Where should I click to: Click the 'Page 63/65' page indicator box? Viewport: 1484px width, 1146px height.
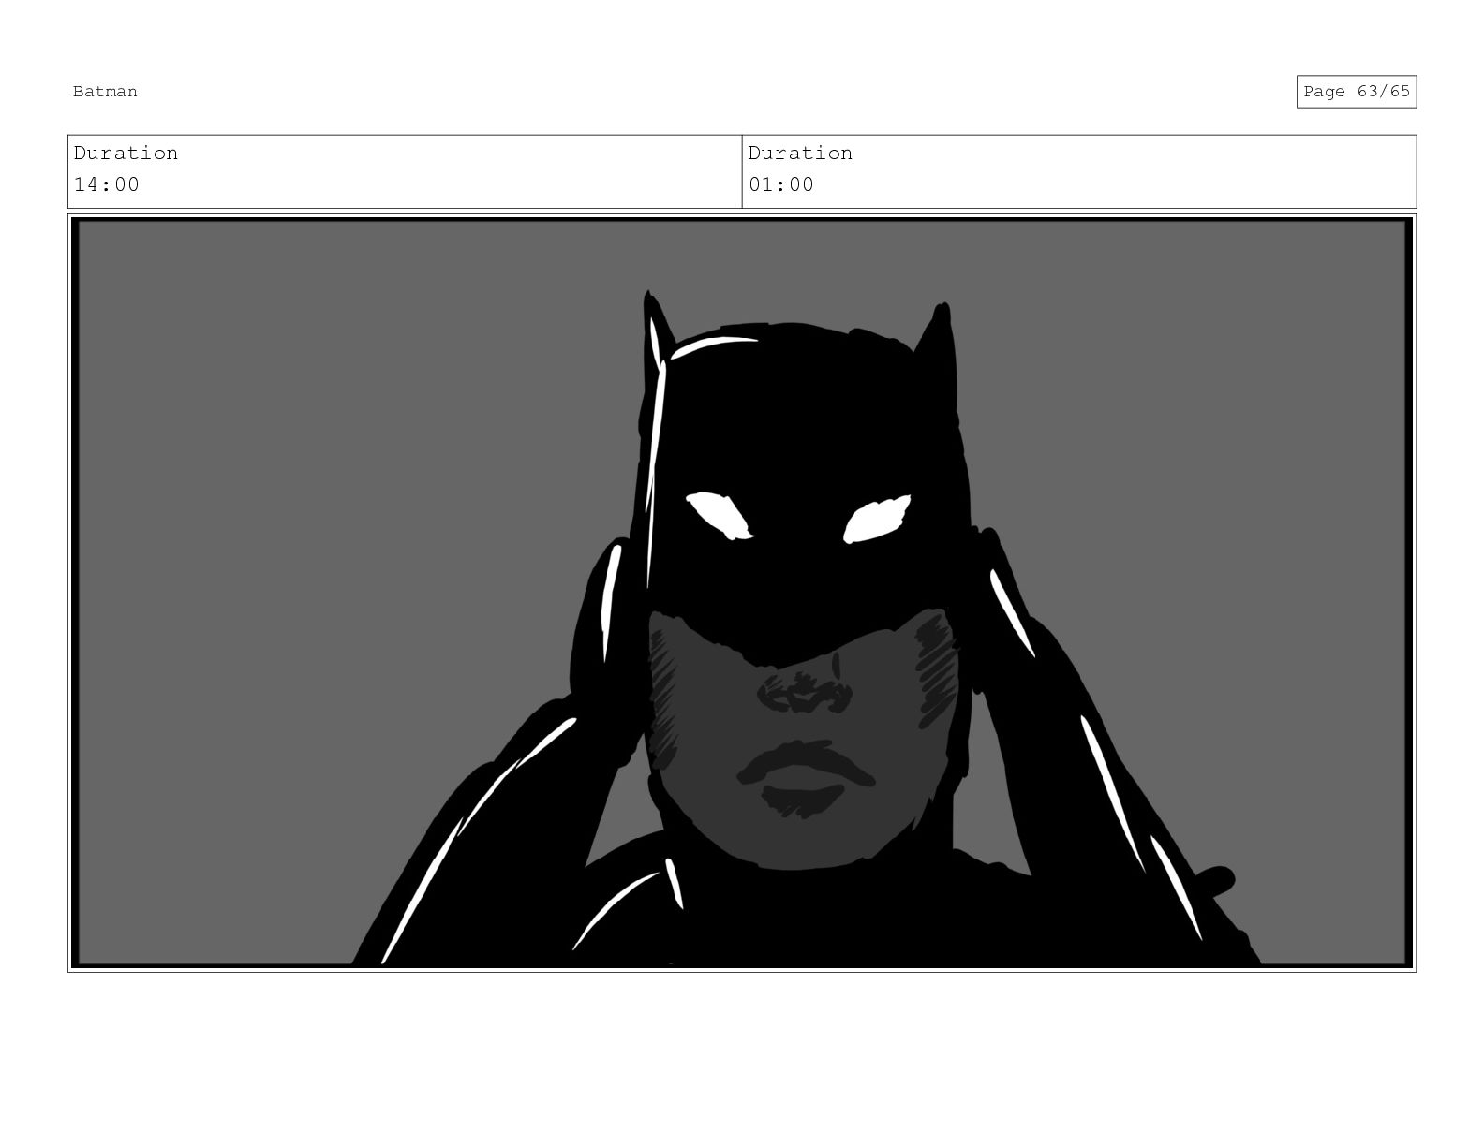click(x=1356, y=92)
